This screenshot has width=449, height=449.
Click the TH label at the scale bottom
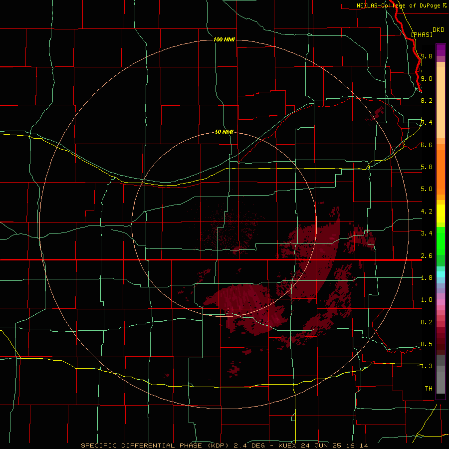[x=429, y=389]
